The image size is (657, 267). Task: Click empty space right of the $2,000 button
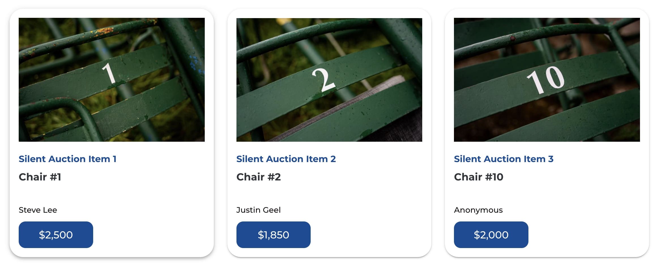[585, 235]
